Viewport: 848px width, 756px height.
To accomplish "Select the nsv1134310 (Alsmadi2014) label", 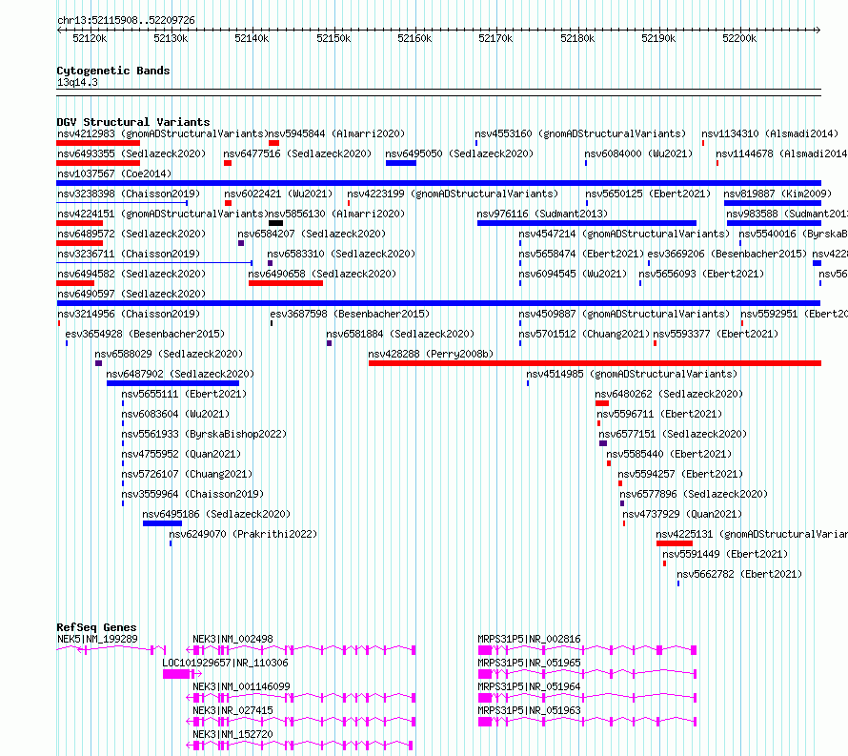I will click(770, 133).
